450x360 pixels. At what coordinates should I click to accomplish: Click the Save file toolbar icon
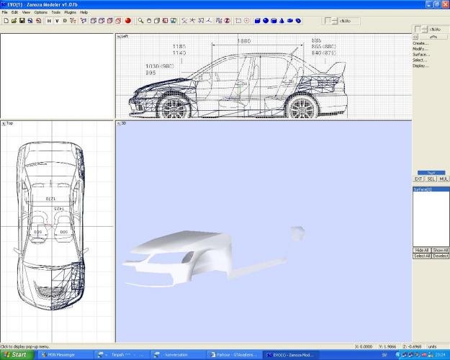tap(22, 21)
